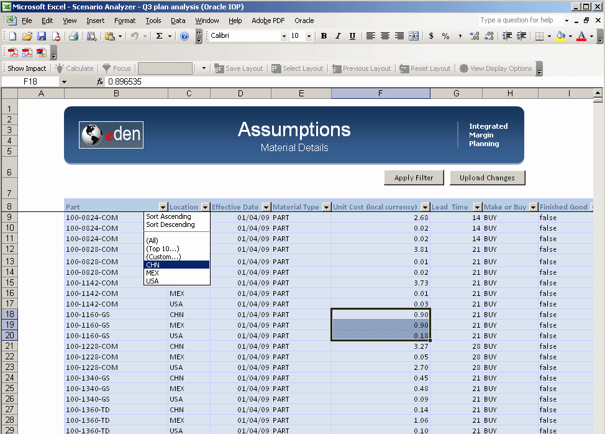Apply Comma style
The height and width of the screenshot is (434, 605).
click(460, 36)
